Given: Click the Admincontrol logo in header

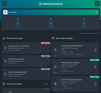Looking at the screenshot, I should point(51,4).
